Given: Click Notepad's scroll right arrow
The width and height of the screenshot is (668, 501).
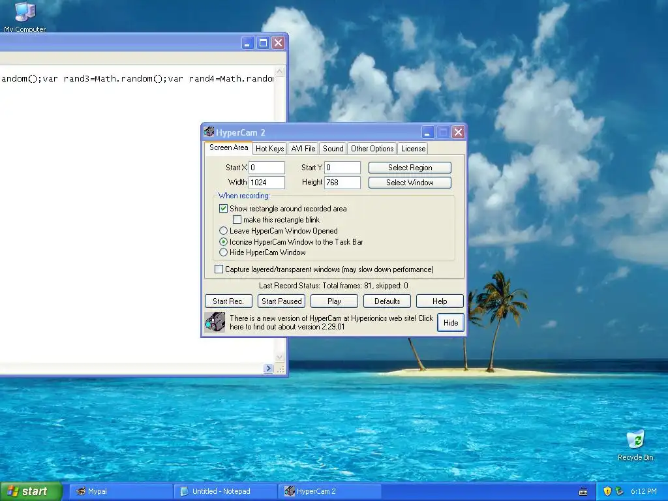Looking at the screenshot, I should pos(268,369).
